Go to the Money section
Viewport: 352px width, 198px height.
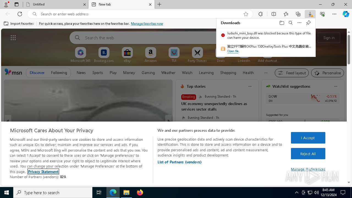(129, 73)
